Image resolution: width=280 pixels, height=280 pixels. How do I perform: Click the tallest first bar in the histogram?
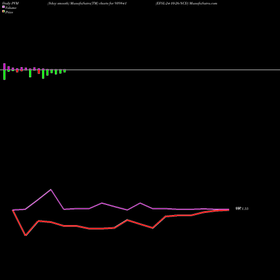4,72
